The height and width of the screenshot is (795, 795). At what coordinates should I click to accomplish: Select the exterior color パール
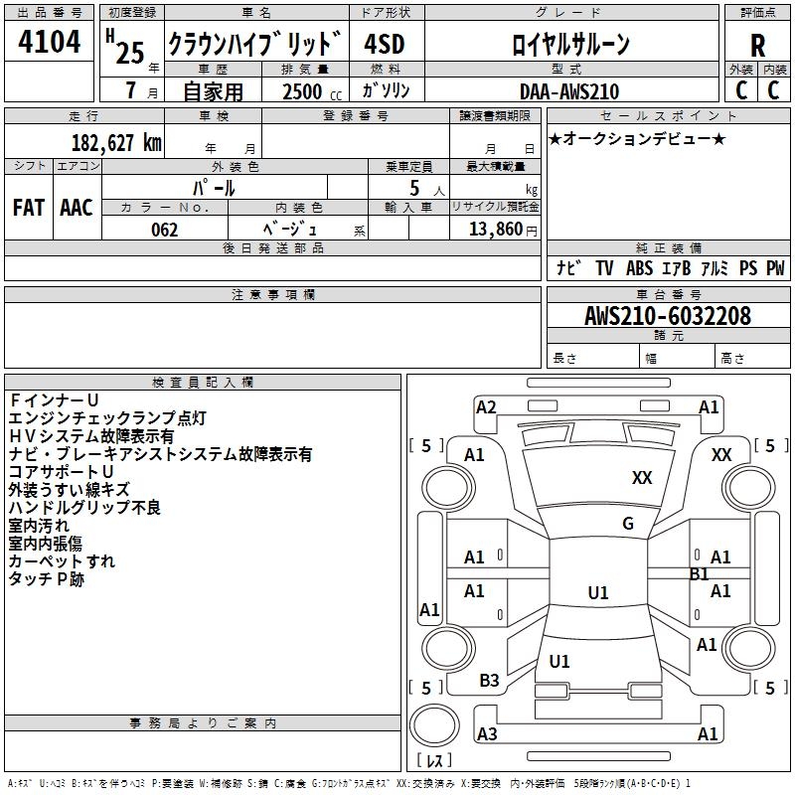214,188
